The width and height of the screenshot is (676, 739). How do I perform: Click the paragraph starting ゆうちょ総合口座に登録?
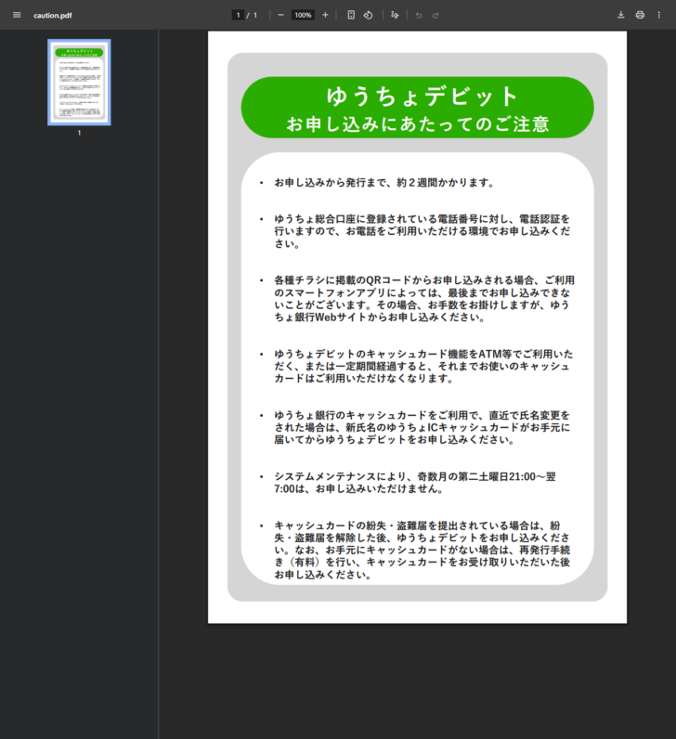(422, 231)
